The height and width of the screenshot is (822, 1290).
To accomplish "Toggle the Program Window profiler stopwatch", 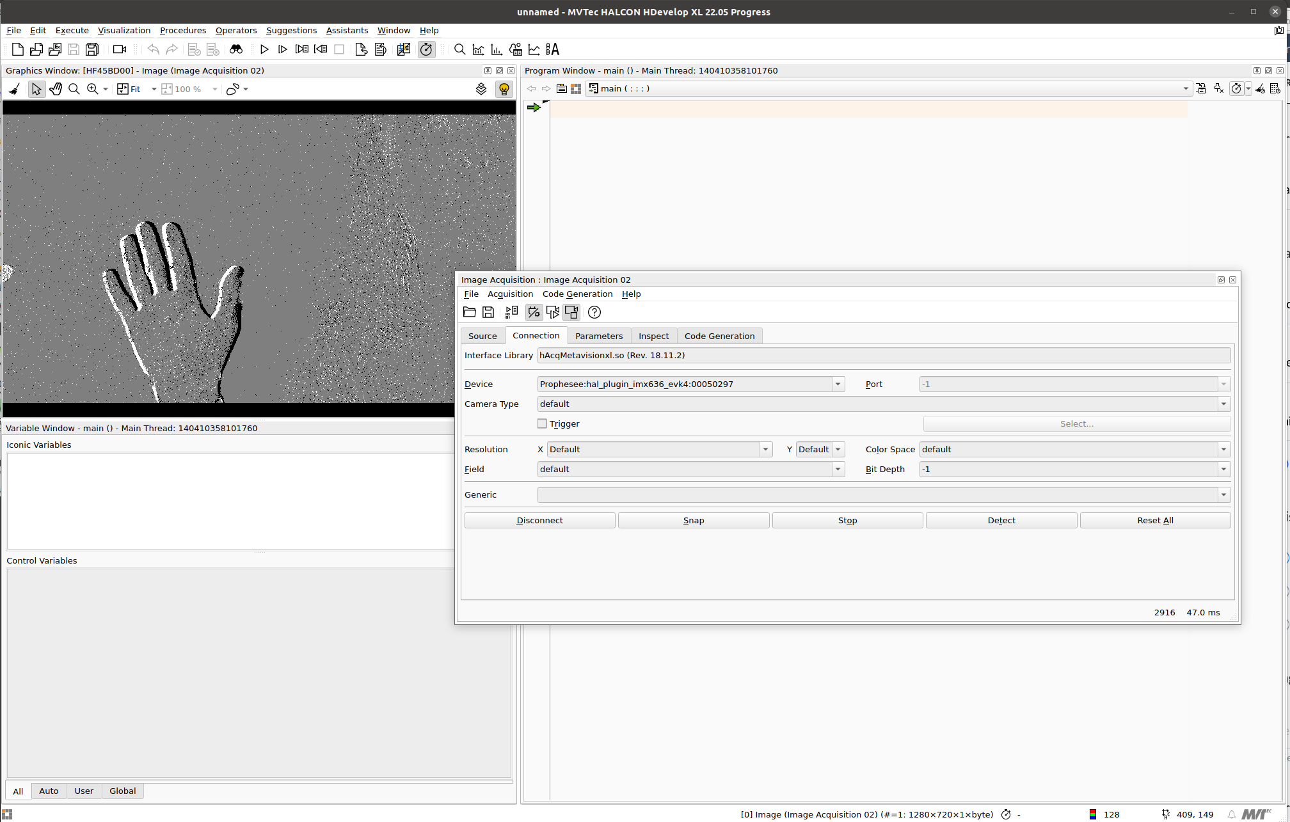I will 1236,88.
